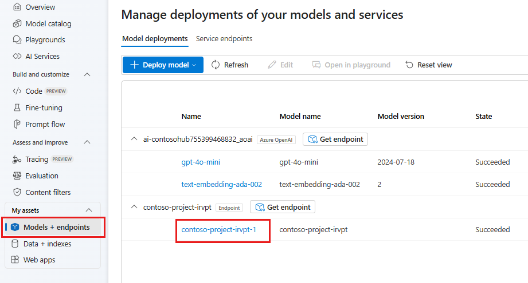
Task: Open Data + indexes sidebar icon
Action: point(15,244)
